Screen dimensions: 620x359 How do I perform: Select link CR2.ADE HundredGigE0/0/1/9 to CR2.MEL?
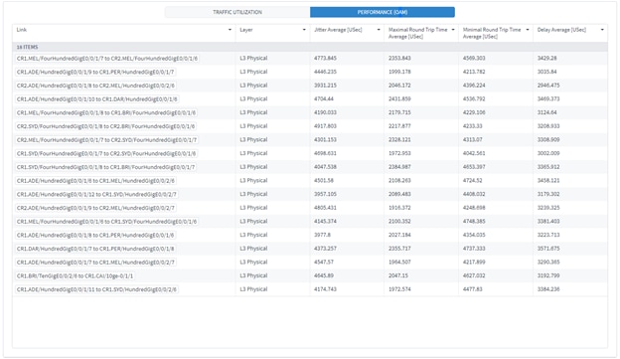pyautogui.click(x=95, y=208)
